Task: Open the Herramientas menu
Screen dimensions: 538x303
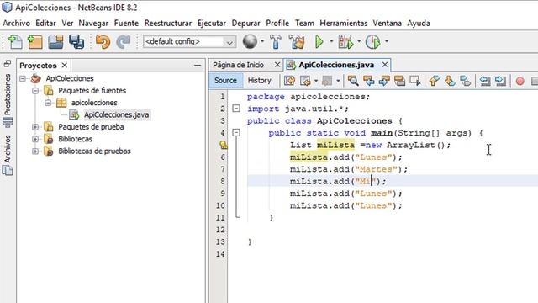Action: (344, 23)
